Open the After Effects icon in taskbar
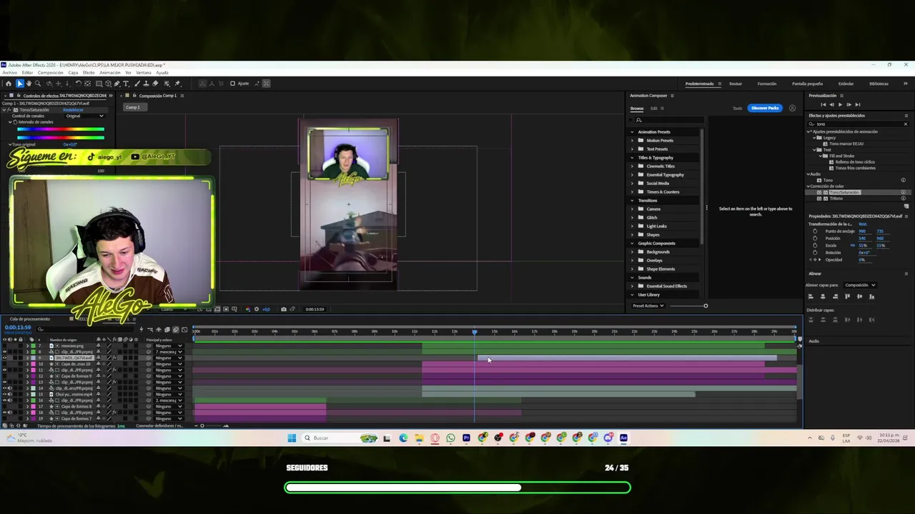The width and height of the screenshot is (915, 514). 623,438
